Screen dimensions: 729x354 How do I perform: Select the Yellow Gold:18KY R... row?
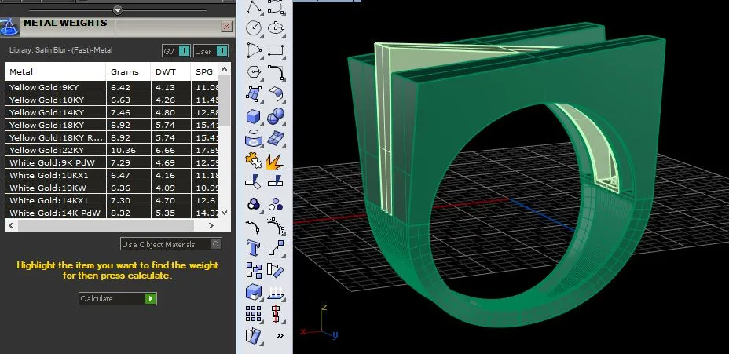(112, 137)
